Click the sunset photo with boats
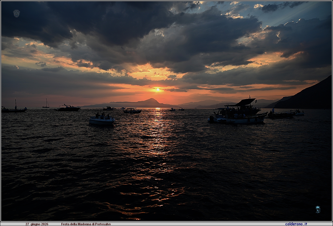This screenshot has width=333, height=226. [167, 111]
